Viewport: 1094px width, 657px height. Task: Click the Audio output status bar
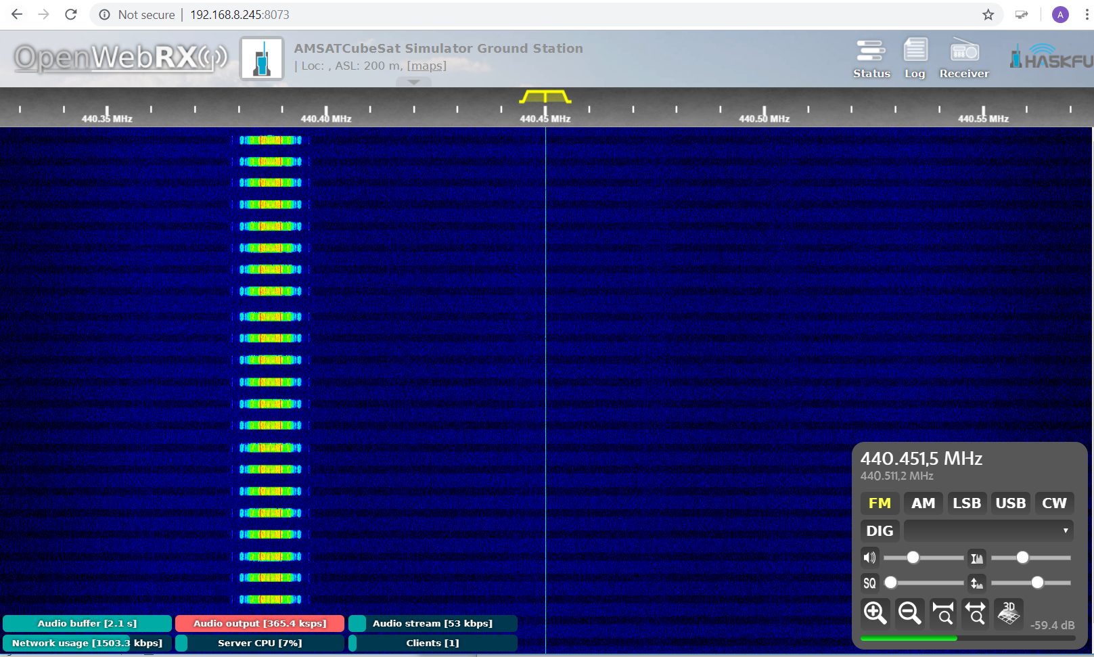(260, 623)
